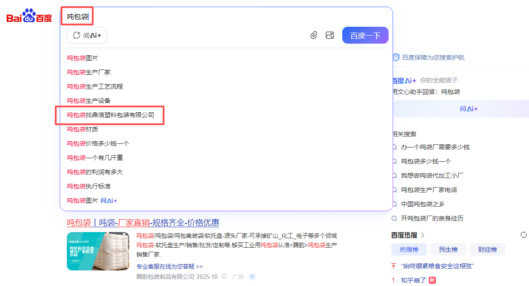
Task: Open the 吨包袋 厂家直销 result title link
Action: 143,222
